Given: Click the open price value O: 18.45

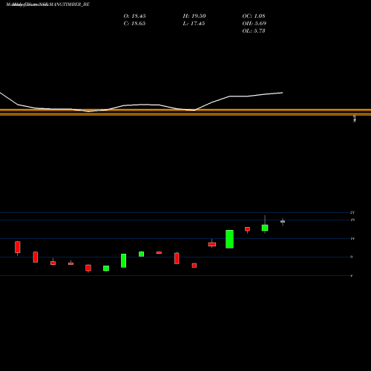Looking at the screenshot, I should tap(134, 16).
